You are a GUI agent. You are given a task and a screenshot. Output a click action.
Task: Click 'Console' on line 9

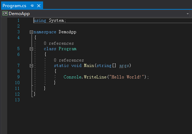click(72, 77)
